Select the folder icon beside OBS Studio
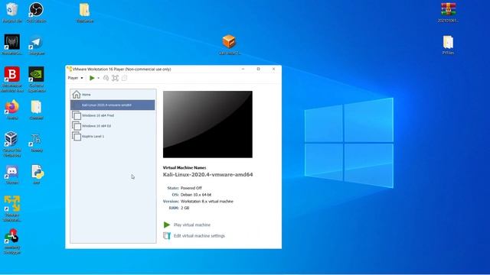 pos(85,12)
